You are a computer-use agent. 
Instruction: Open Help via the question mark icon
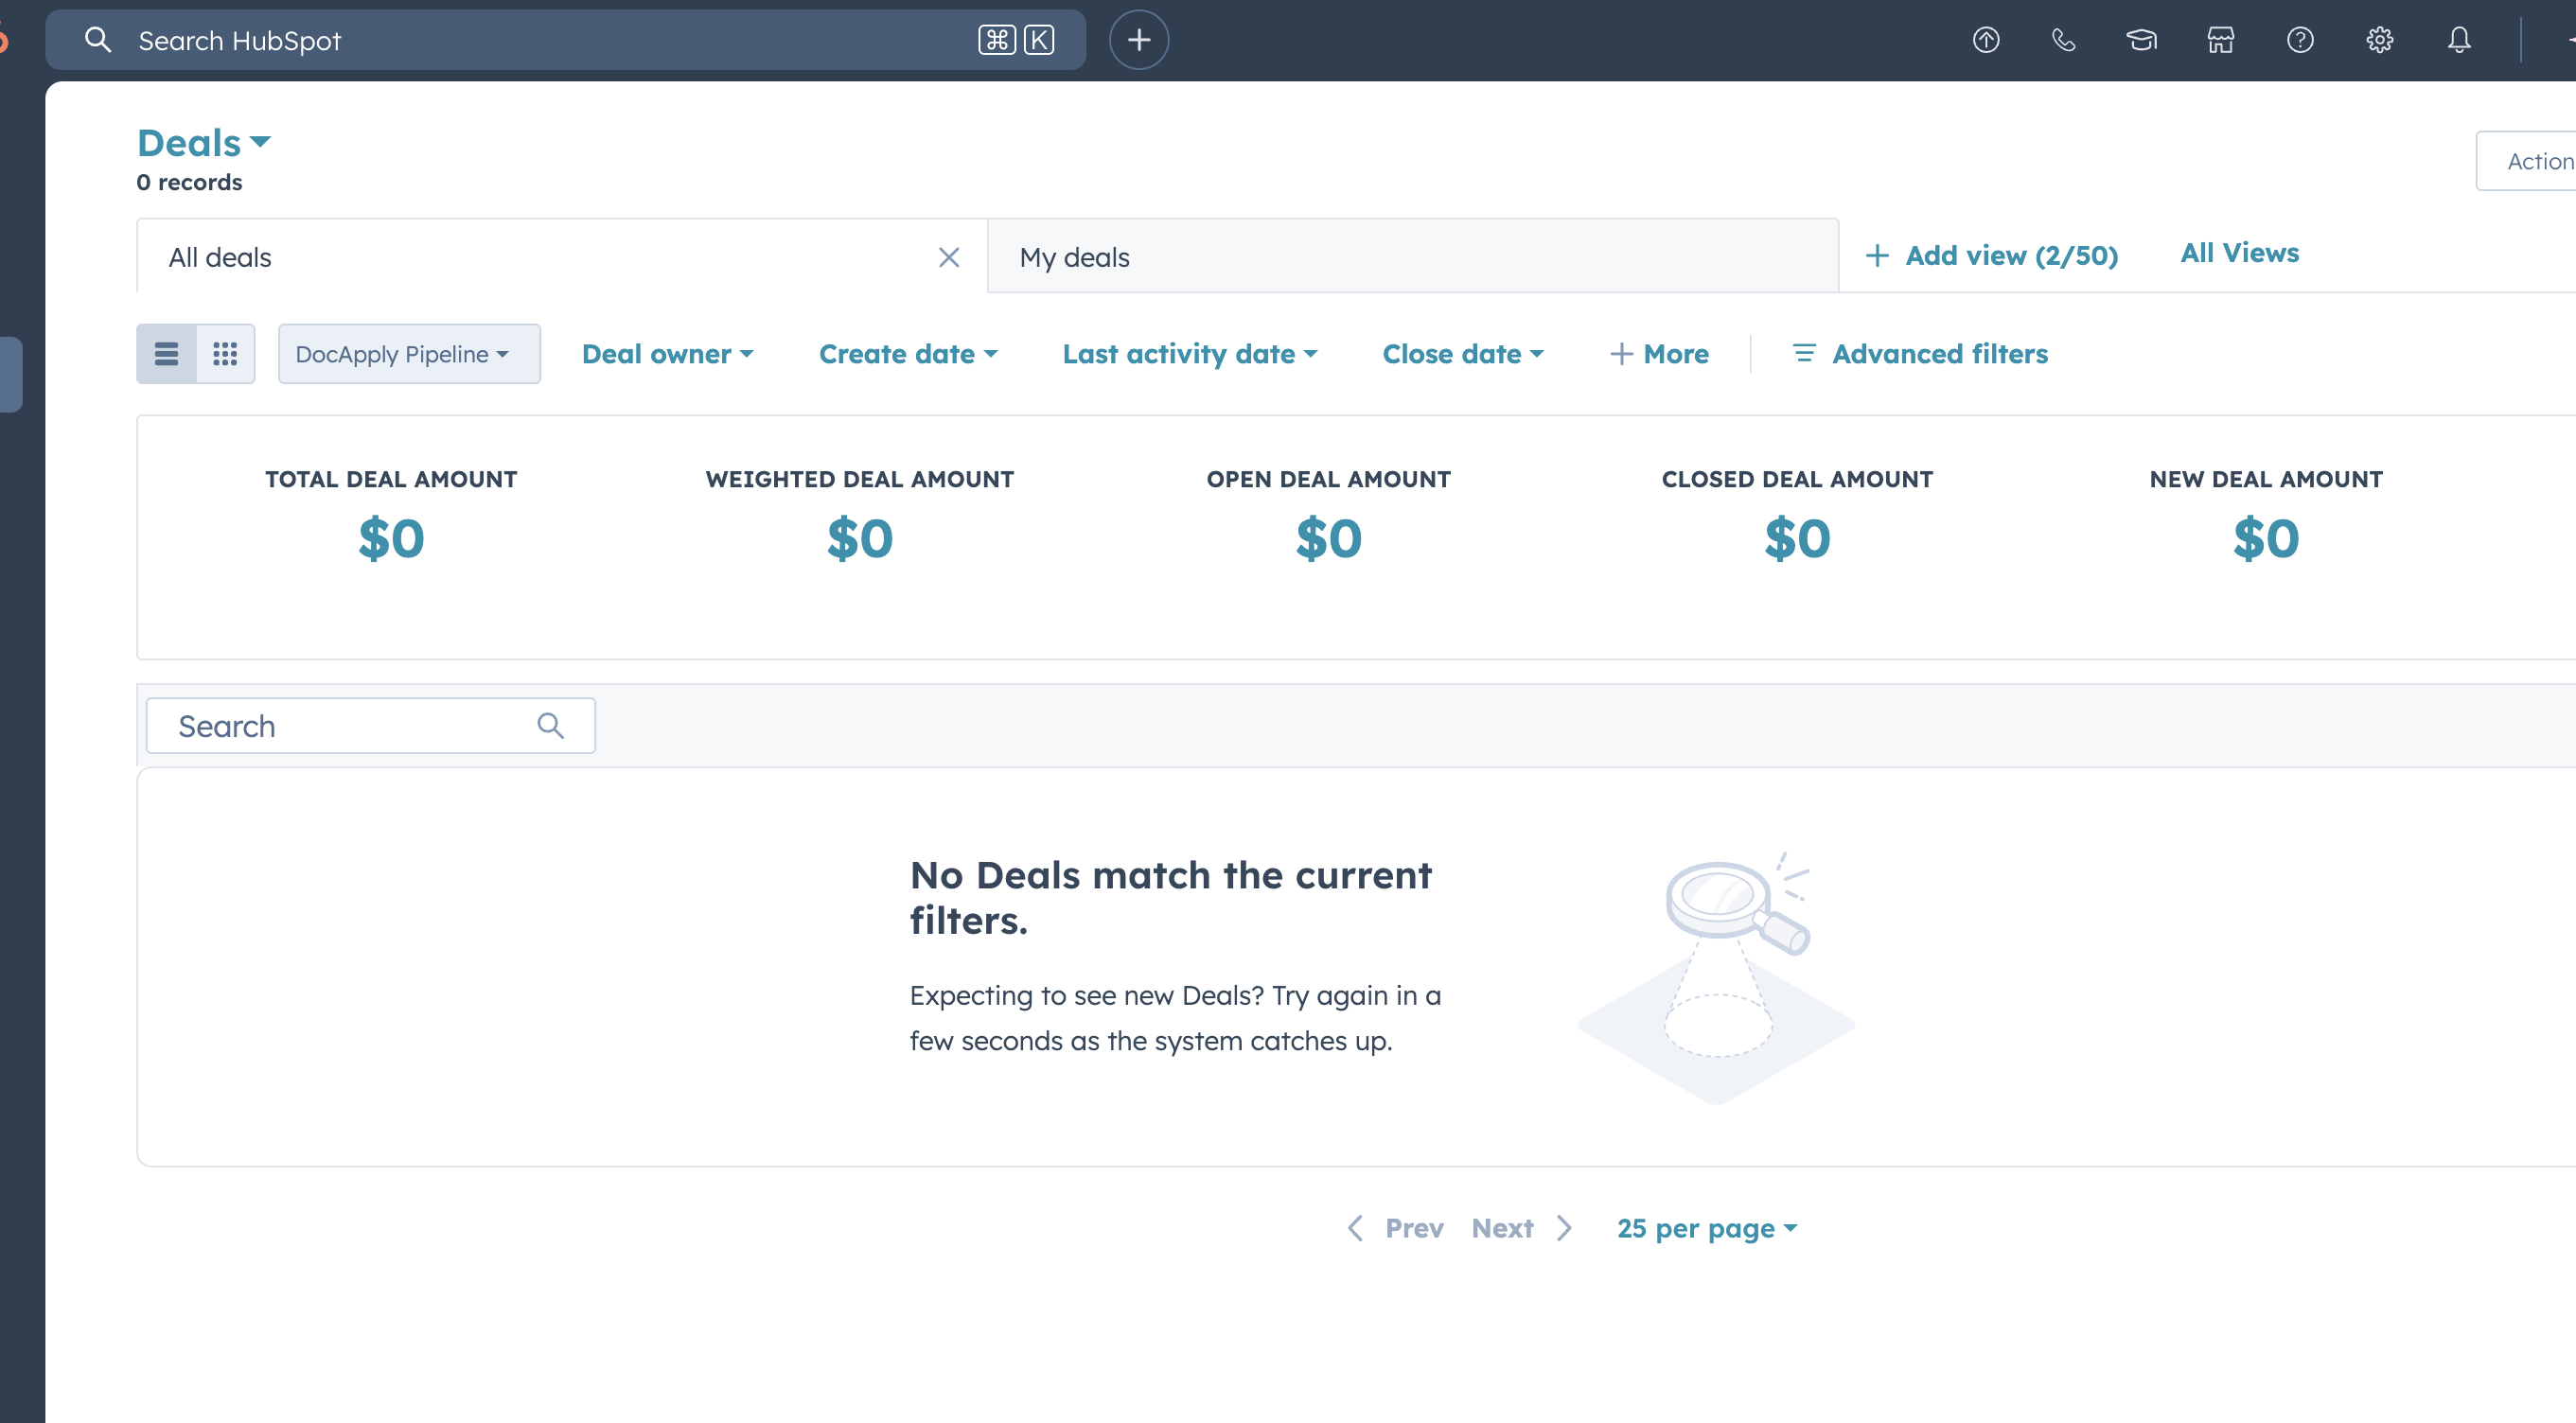2300,40
